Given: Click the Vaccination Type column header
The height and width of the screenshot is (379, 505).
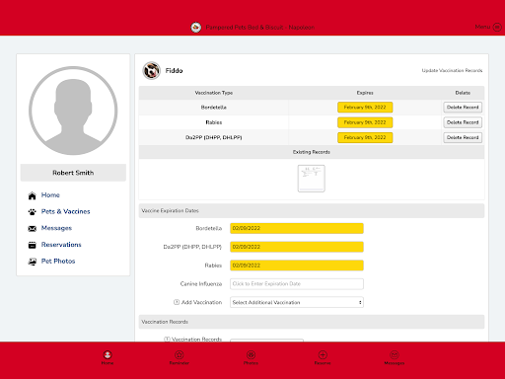Looking at the screenshot, I should coord(214,93).
